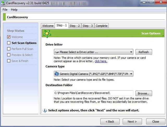This screenshot has height=127, width=167.
Task: Switch to the Complete tab
Action: (x=102, y=26)
